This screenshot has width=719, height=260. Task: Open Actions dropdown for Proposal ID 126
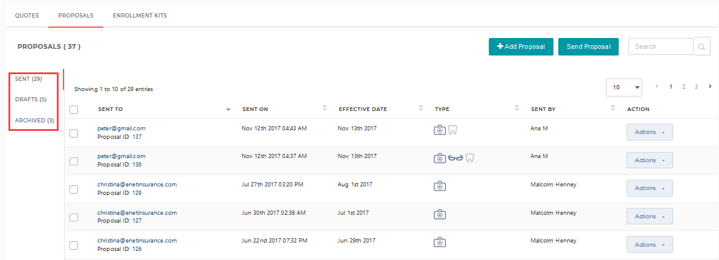[x=650, y=244]
